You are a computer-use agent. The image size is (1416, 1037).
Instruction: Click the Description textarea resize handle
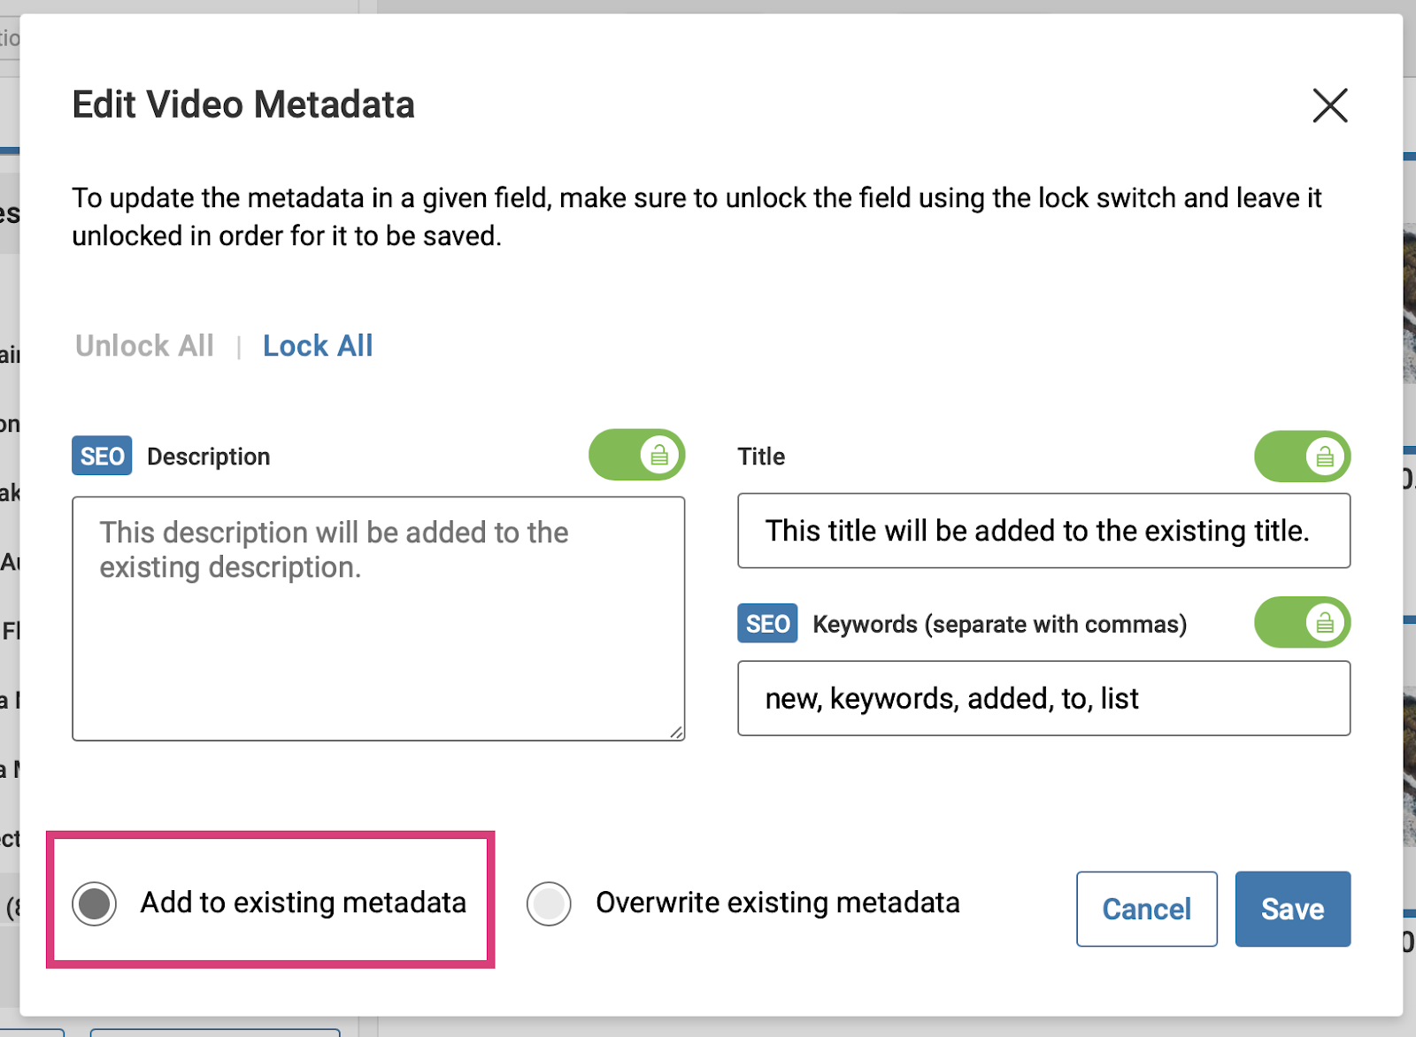[x=676, y=732]
